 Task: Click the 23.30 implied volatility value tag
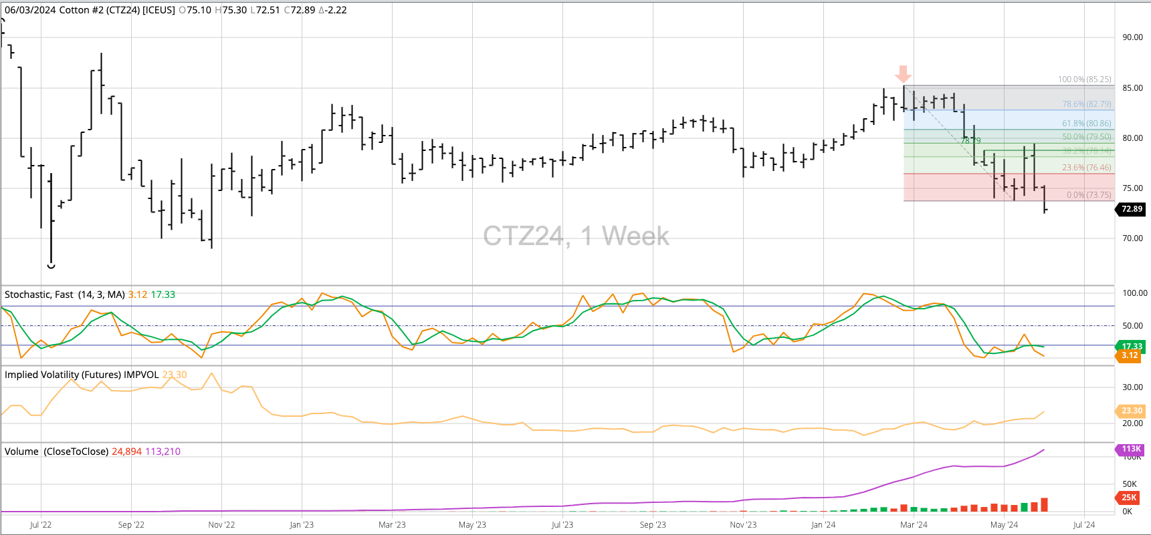coord(1132,411)
